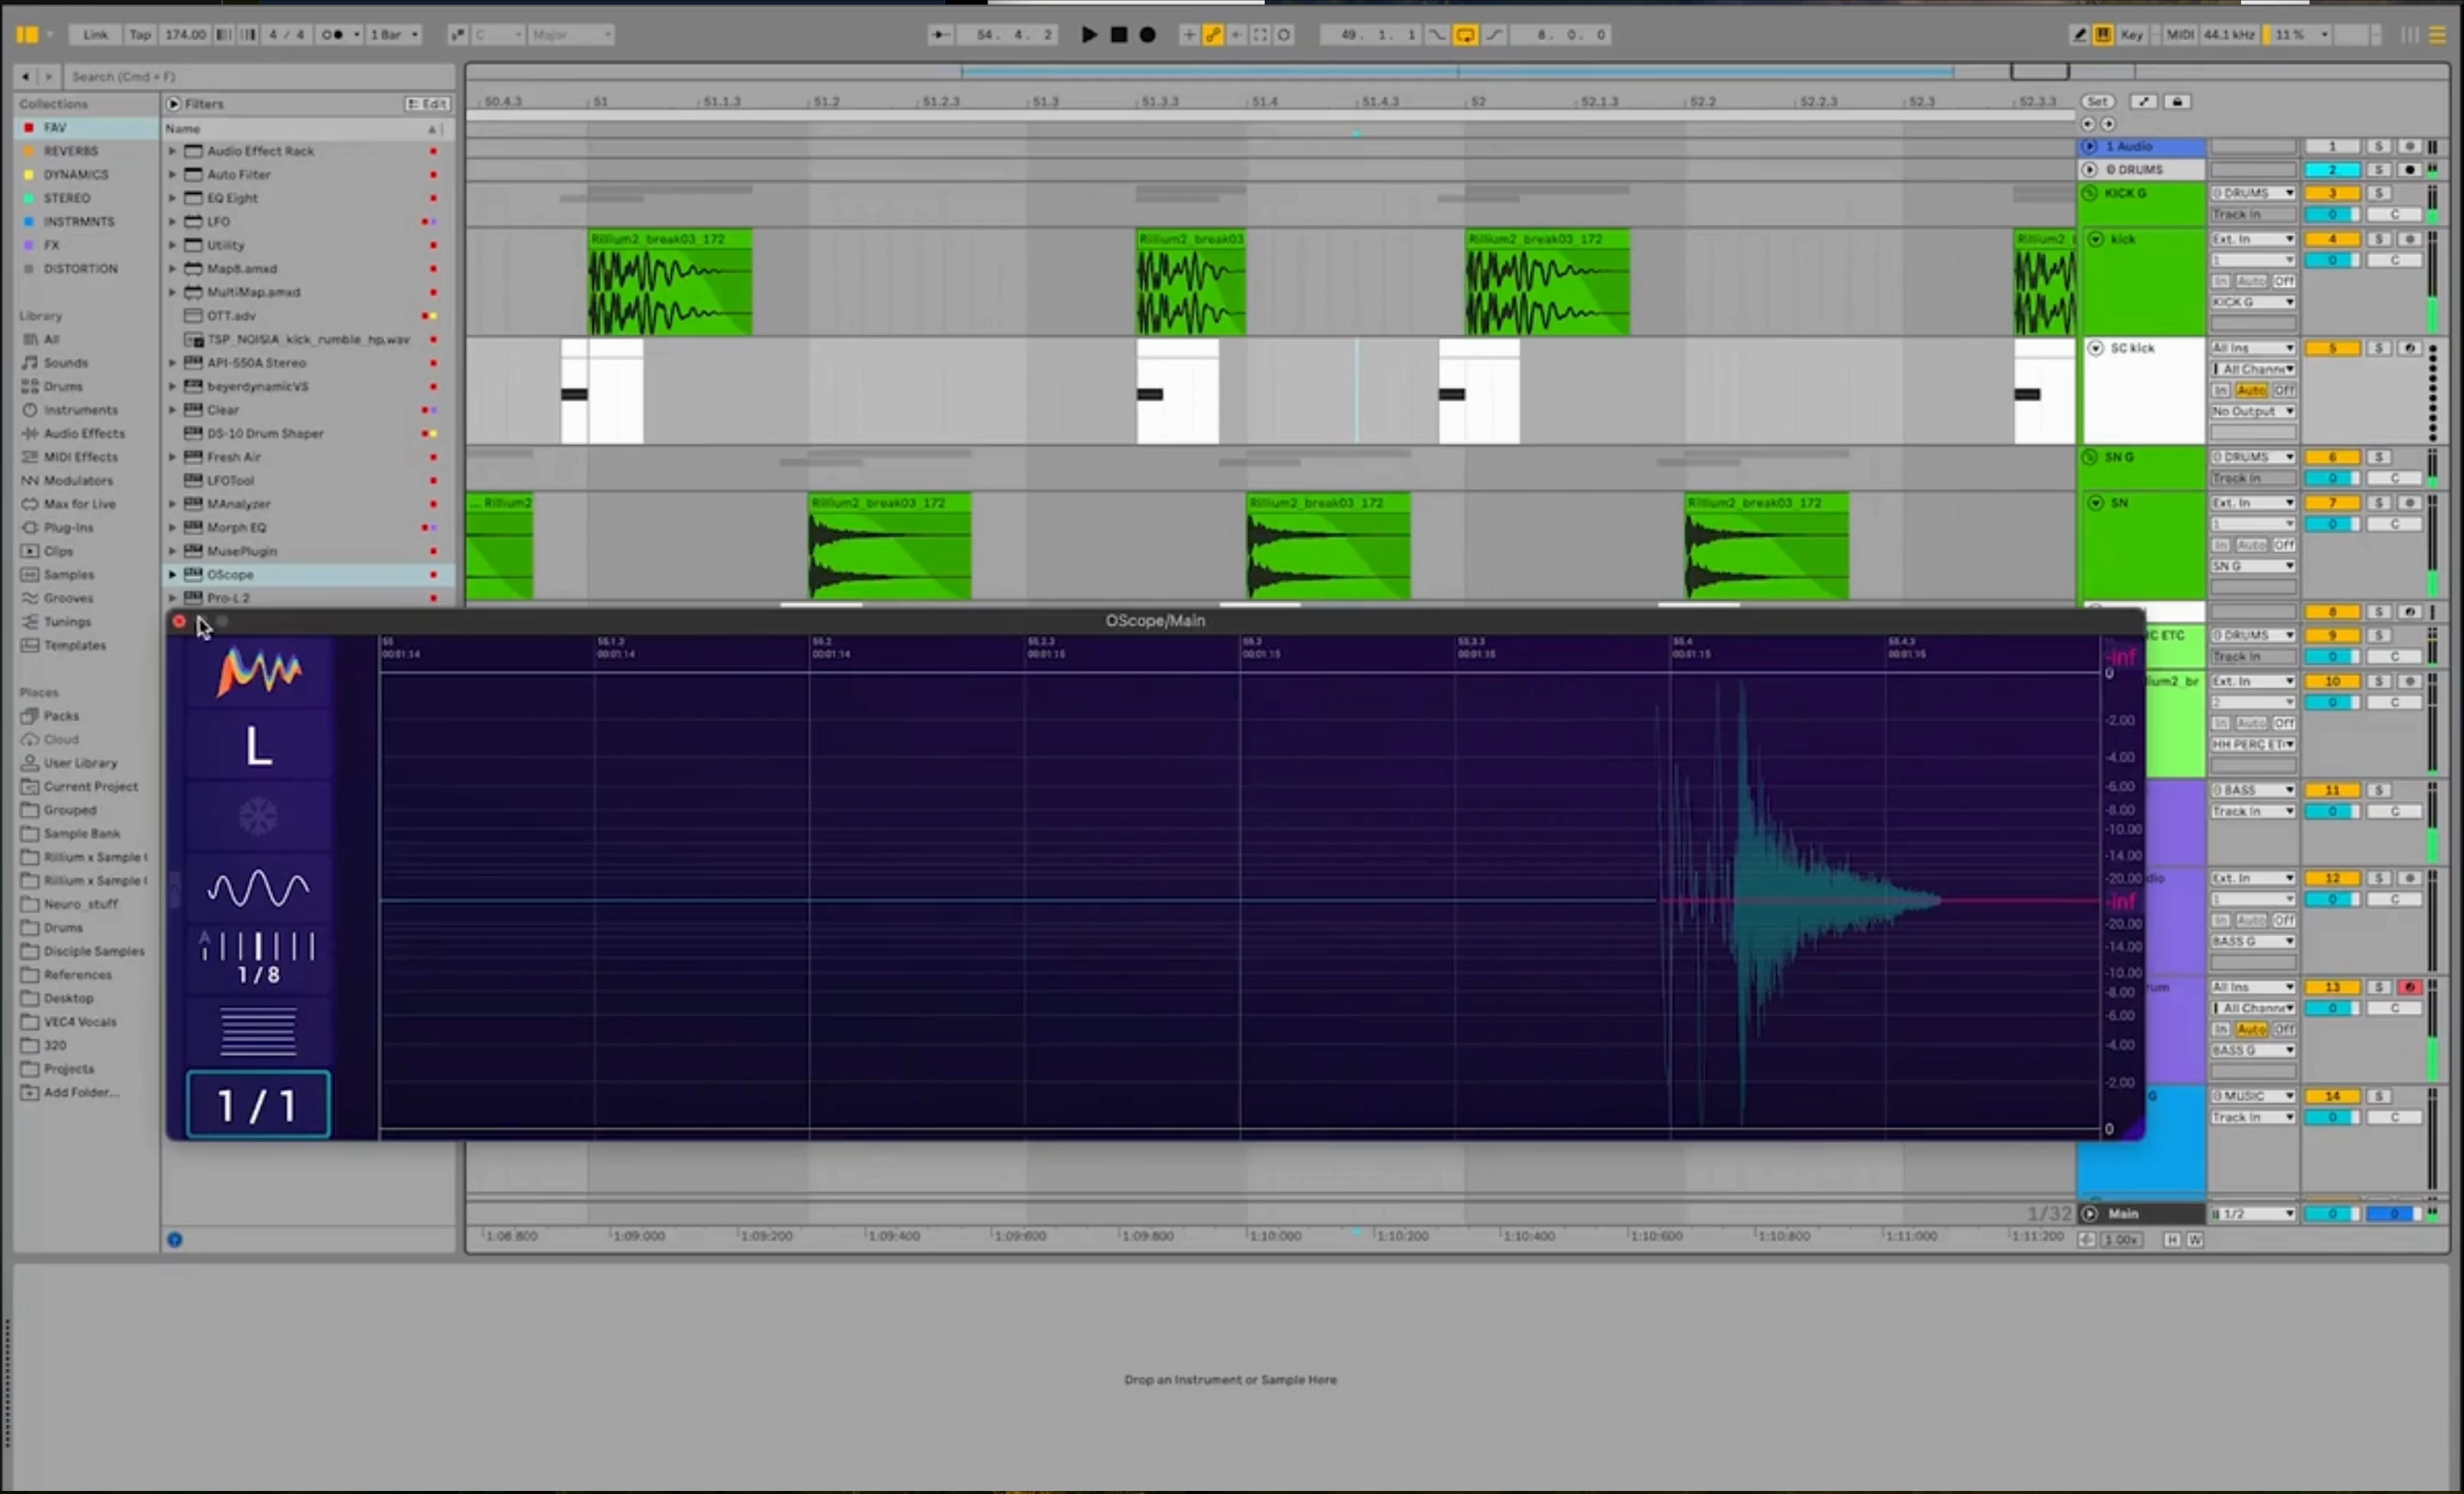
Task: Start playback with the Play button
Action: pyautogui.click(x=1089, y=35)
